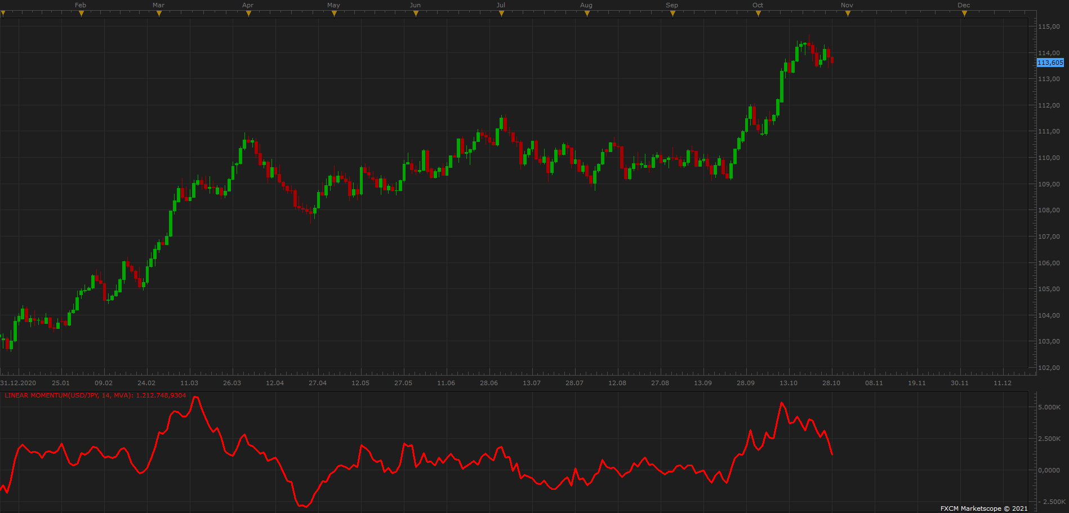Click the 11.06 date axis label

pyautogui.click(x=446, y=383)
